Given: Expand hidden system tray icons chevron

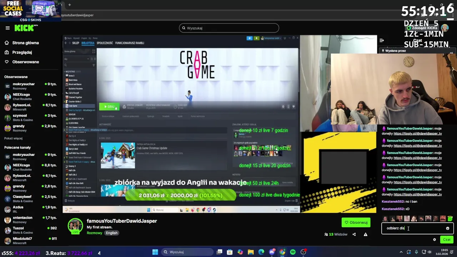Looking at the screenshot, I should [401, 252].
